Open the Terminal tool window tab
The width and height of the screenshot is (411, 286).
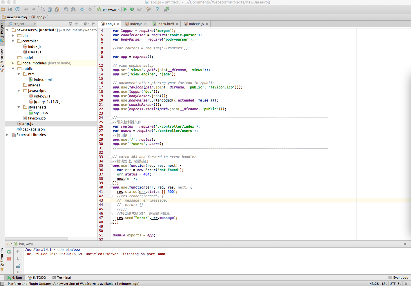[61, 278]
